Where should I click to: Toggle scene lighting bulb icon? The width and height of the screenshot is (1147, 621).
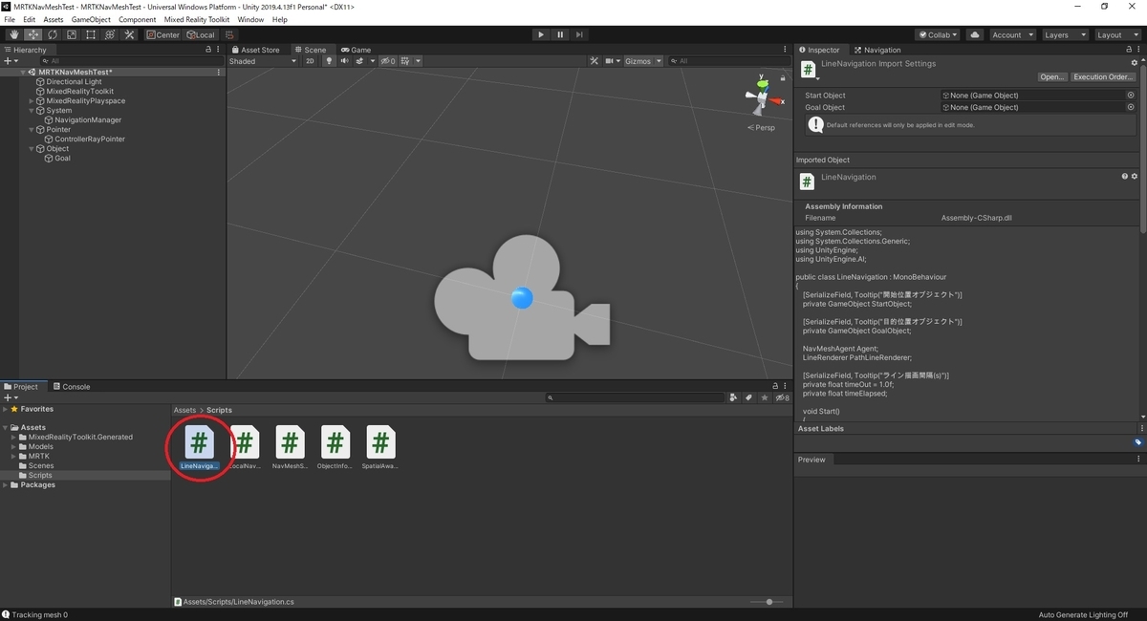[x=329, y=61]
